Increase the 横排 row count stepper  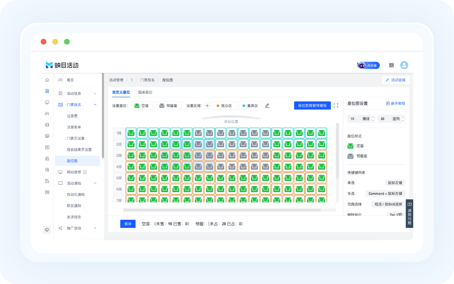pyautogui.click(x=373, y=117)
